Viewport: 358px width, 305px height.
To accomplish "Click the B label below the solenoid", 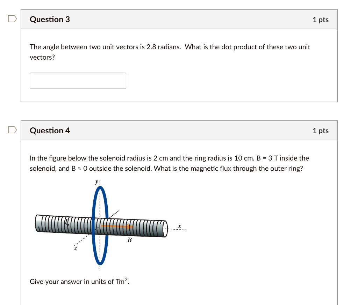I will click(x=129, y=240).
